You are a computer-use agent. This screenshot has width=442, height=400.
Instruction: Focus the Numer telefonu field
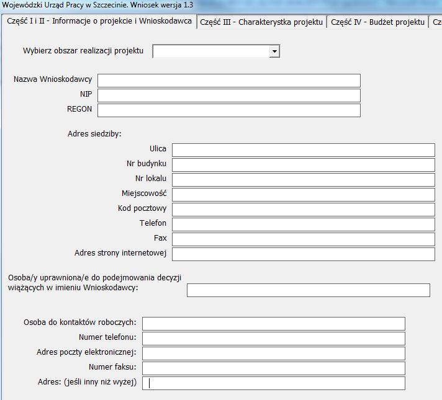click(274, 339)
